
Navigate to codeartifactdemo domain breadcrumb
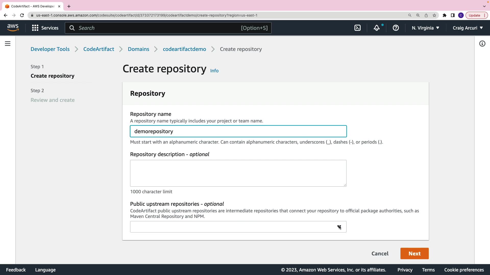click(184, 49)
